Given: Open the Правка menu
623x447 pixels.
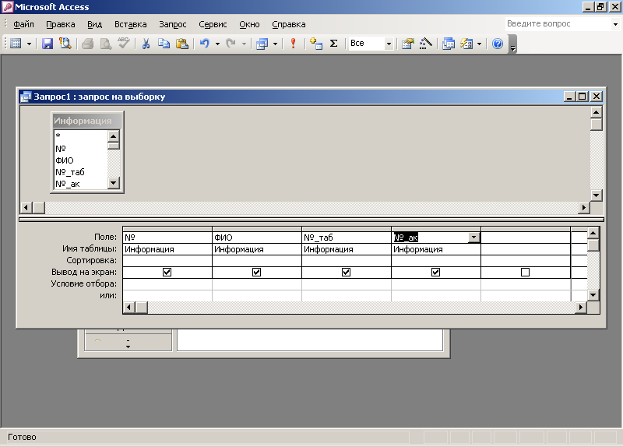Looking at the screenshot, I should (x=61, y=24).
